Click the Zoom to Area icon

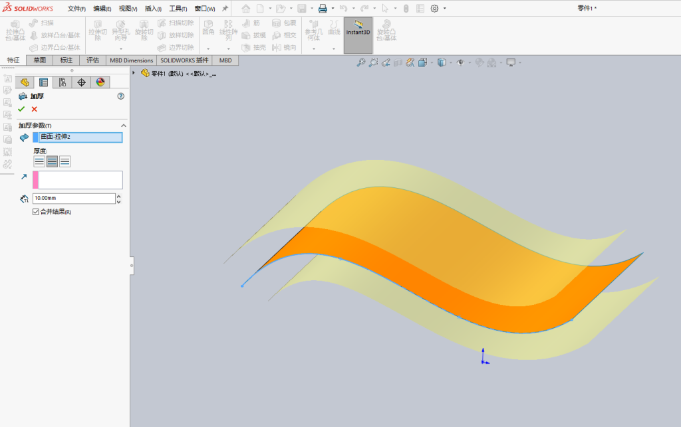pos(373,63)
